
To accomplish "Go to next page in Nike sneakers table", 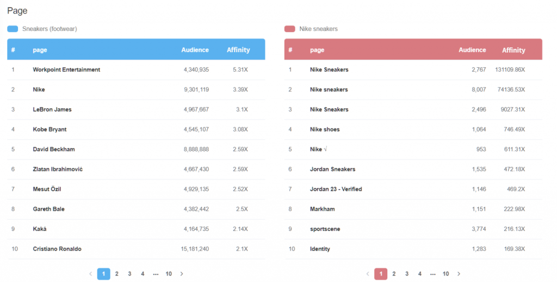I will (x=459, y=273).
